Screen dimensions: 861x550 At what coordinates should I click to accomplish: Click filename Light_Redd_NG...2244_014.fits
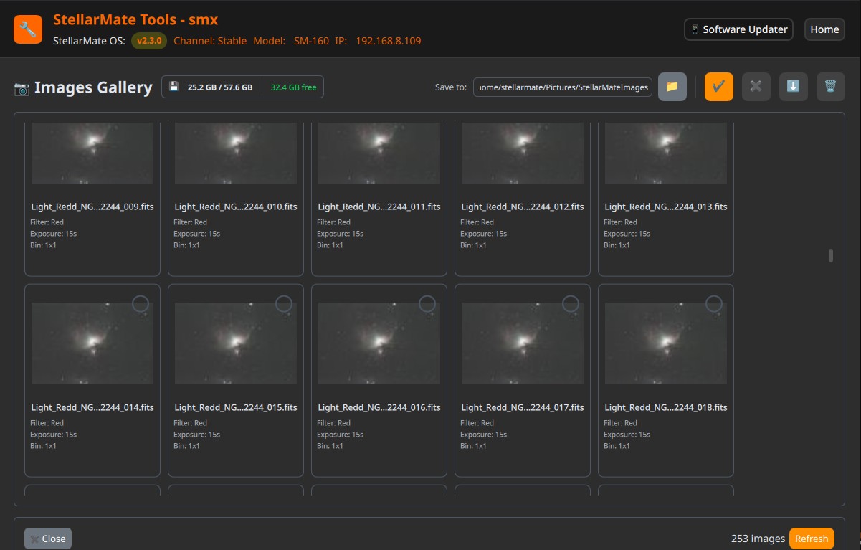point(92,407)
